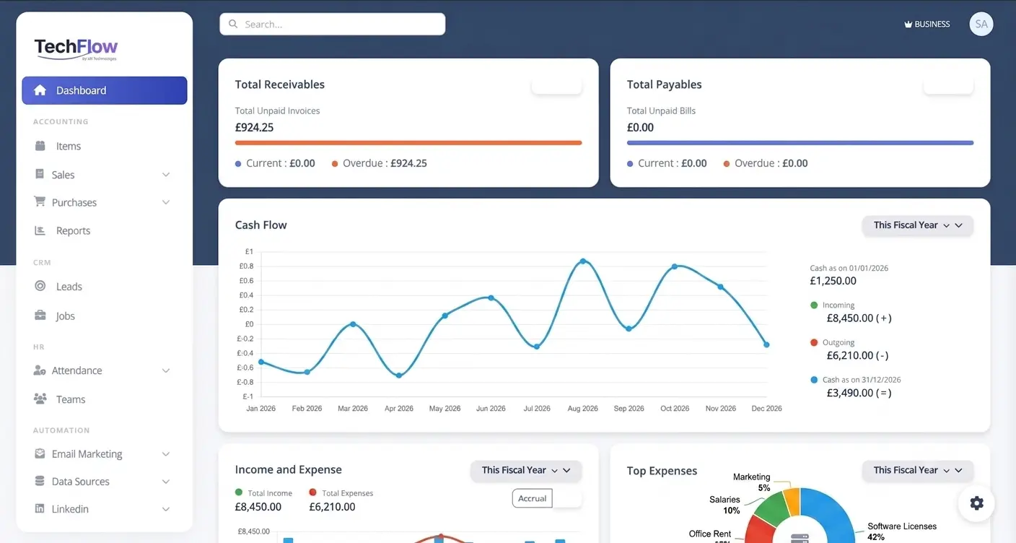Viewport: 1016px width, 543px height.
Task: Click the BUSINESS plan label
Action: coord(932,24)
